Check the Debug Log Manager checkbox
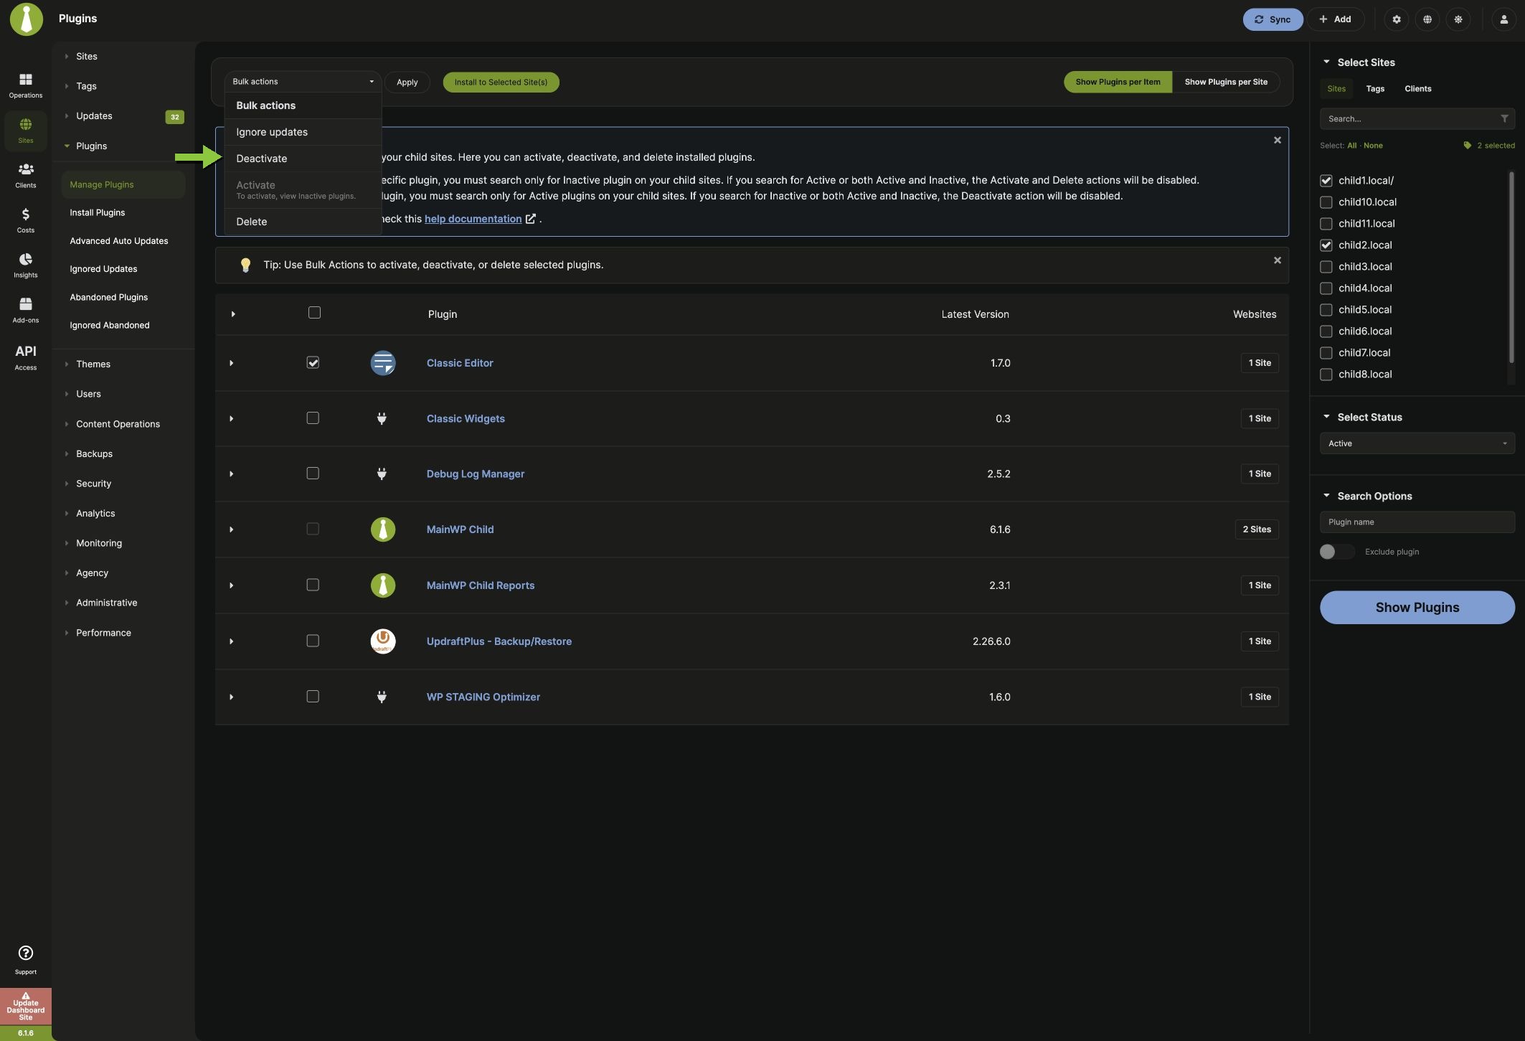The width and height of the screenshot is (1525, 1041). tap(313, 473)
